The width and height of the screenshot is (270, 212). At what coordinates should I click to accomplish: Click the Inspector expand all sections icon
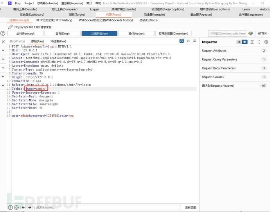252,42
